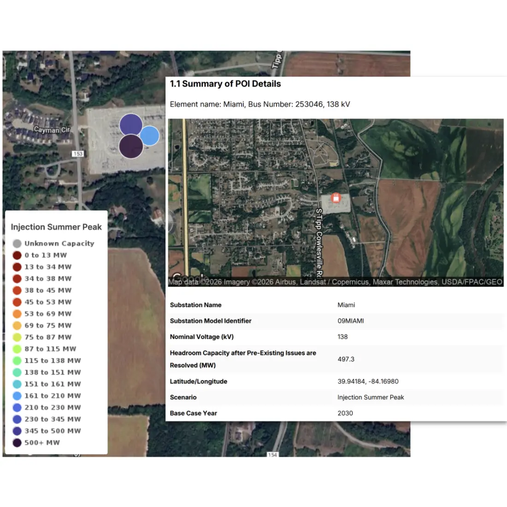Click the 500+ MW legend dot
Viewport: 507px width, 507px height.
coord(17,442)
